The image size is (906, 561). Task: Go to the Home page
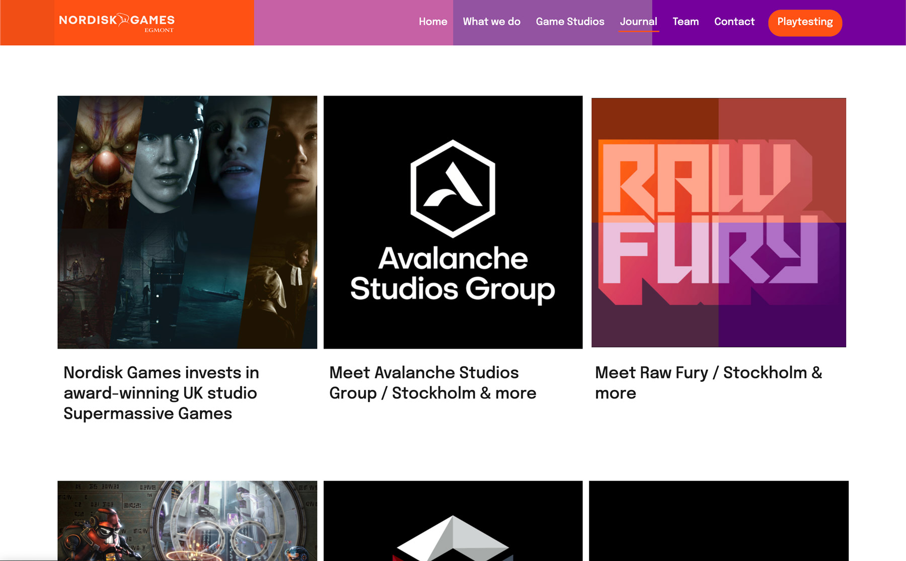point(433,22)
